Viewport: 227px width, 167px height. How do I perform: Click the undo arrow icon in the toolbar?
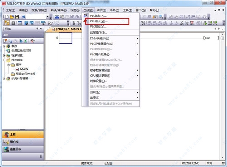[x=72, y=17]
